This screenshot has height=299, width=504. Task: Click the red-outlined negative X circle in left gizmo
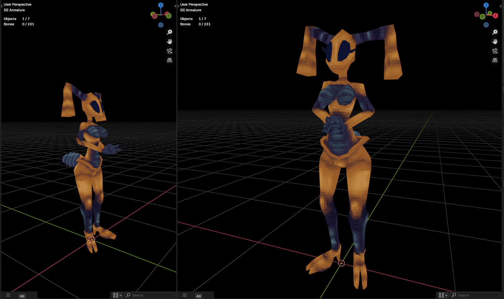(155, 16)
